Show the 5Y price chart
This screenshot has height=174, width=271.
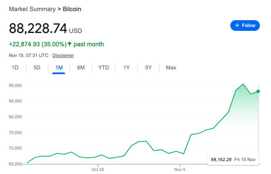[x=148, y=68]
